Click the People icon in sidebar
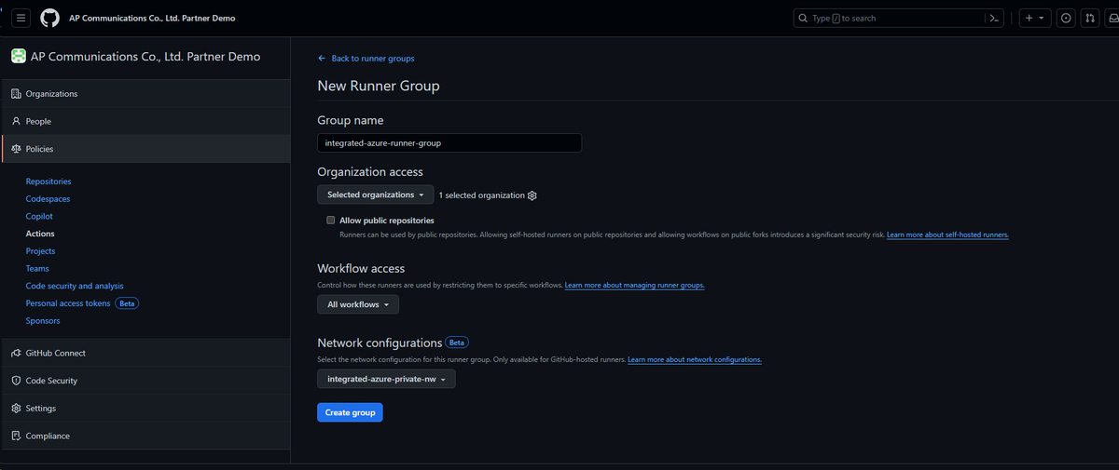The height and width of the screenshot is (470, 1119). 16,121
